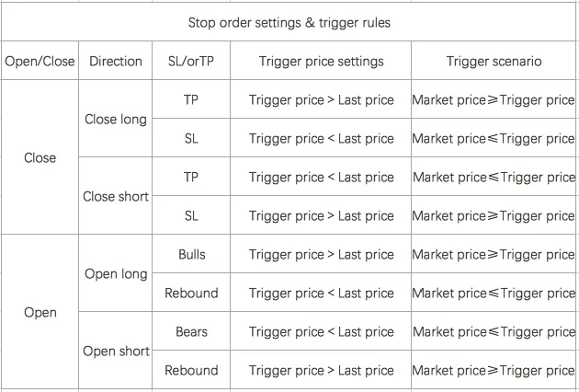Screen dimensions: 579x392
Task: Click the Close long direction cell
Action: [116, 120]
